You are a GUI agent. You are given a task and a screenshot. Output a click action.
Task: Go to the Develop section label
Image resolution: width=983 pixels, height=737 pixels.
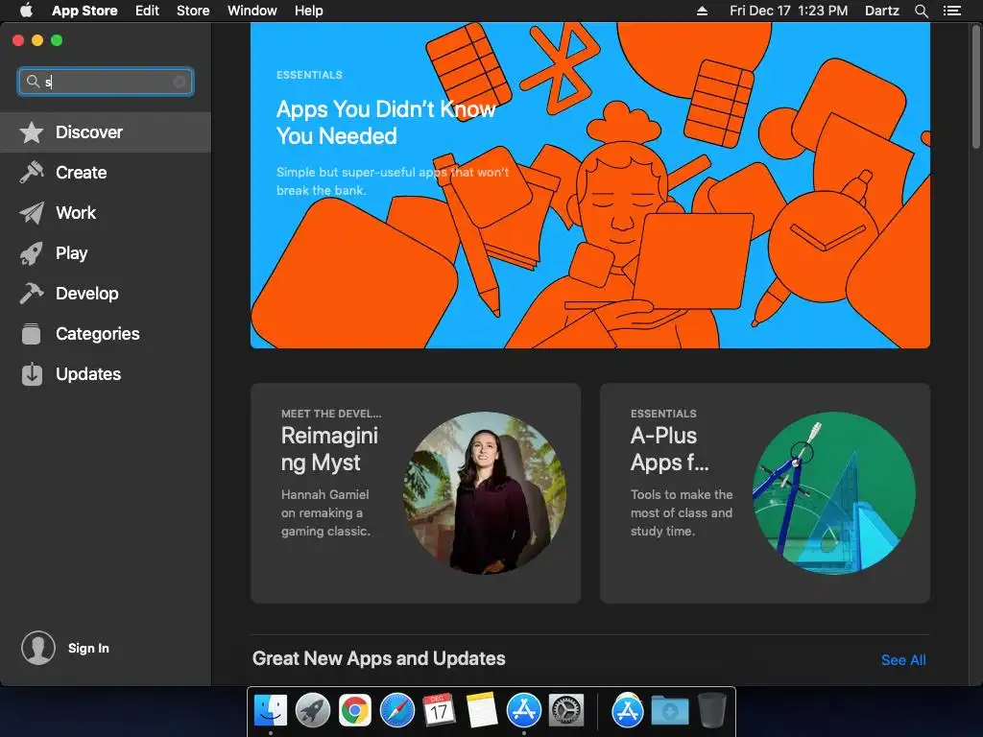(87, 294)
